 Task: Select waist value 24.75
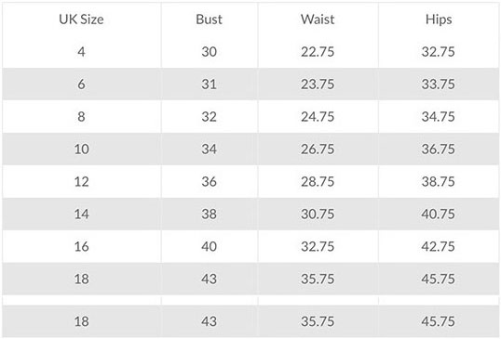click(318, 117)
